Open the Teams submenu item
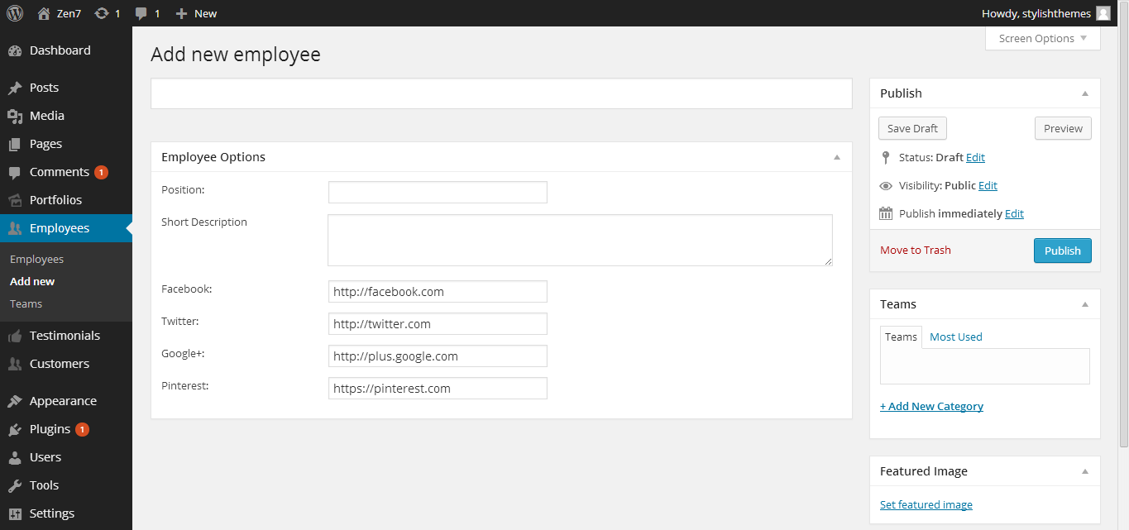The image size is (1129, 530). tap(26, 303)
